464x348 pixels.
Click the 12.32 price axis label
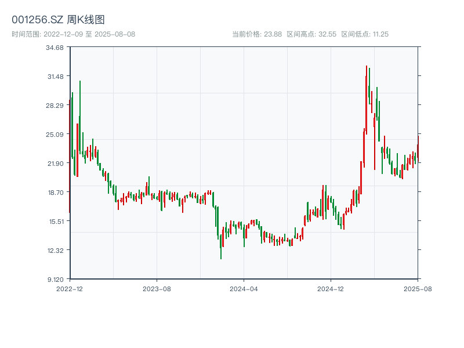click(55, 251)
